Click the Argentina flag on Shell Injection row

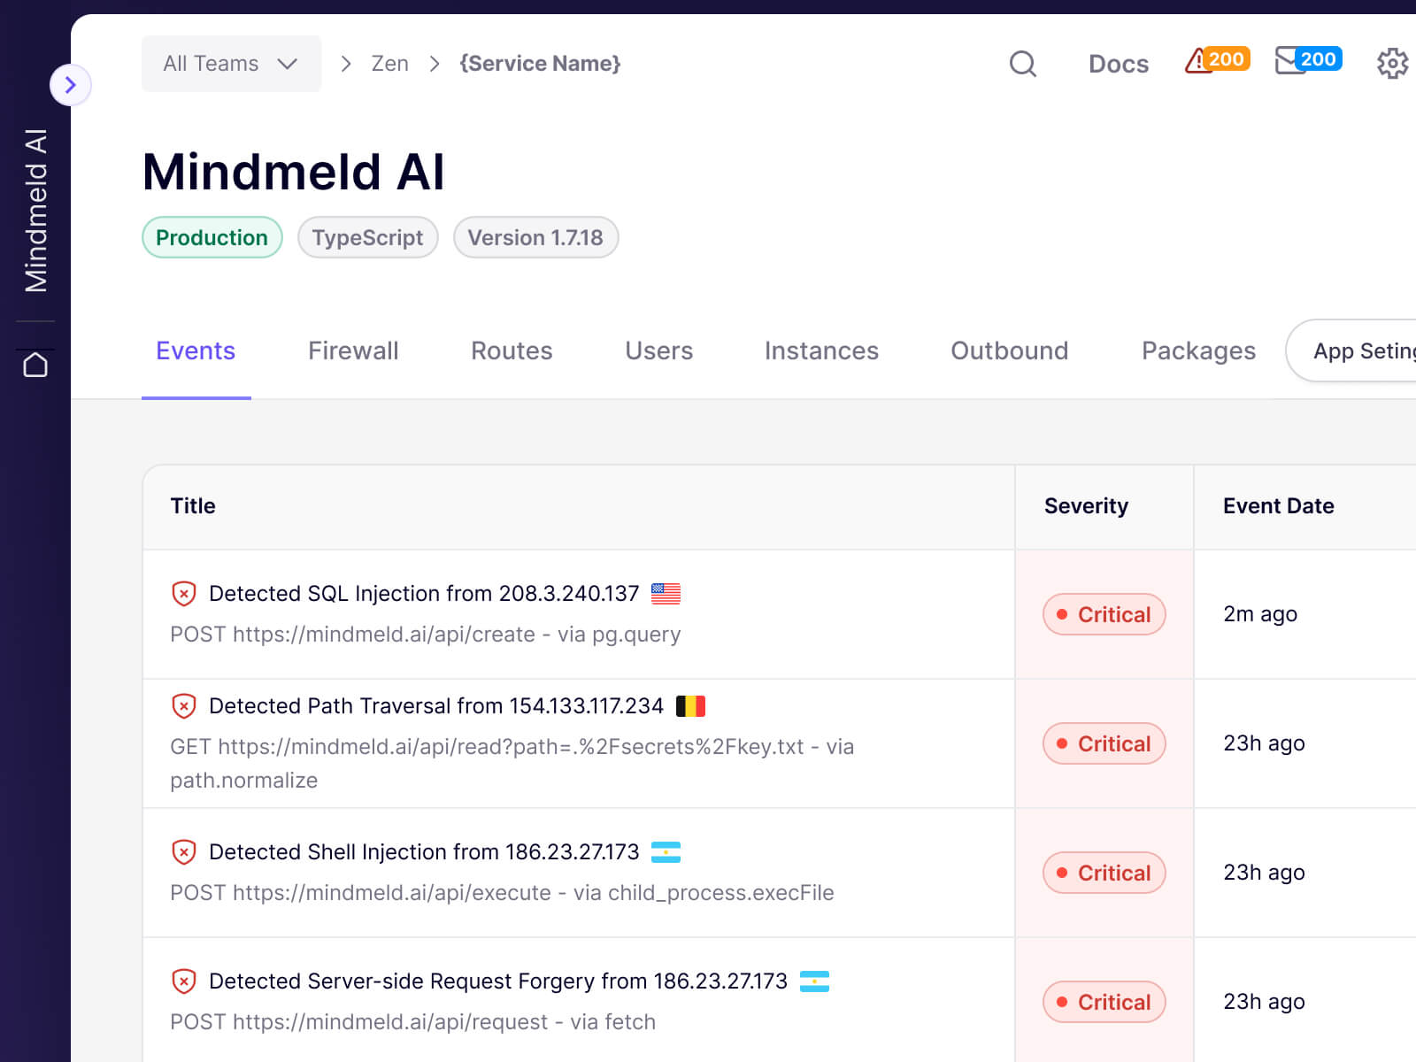(x=666, y=852)
